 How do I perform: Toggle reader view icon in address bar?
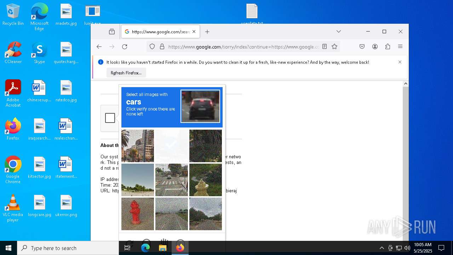click(x=325, y=47)
